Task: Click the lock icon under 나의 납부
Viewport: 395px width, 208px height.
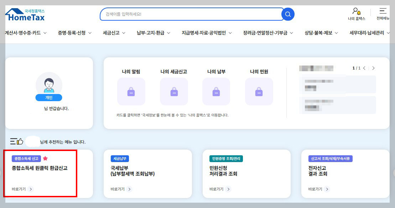Action: click(216, 92)
